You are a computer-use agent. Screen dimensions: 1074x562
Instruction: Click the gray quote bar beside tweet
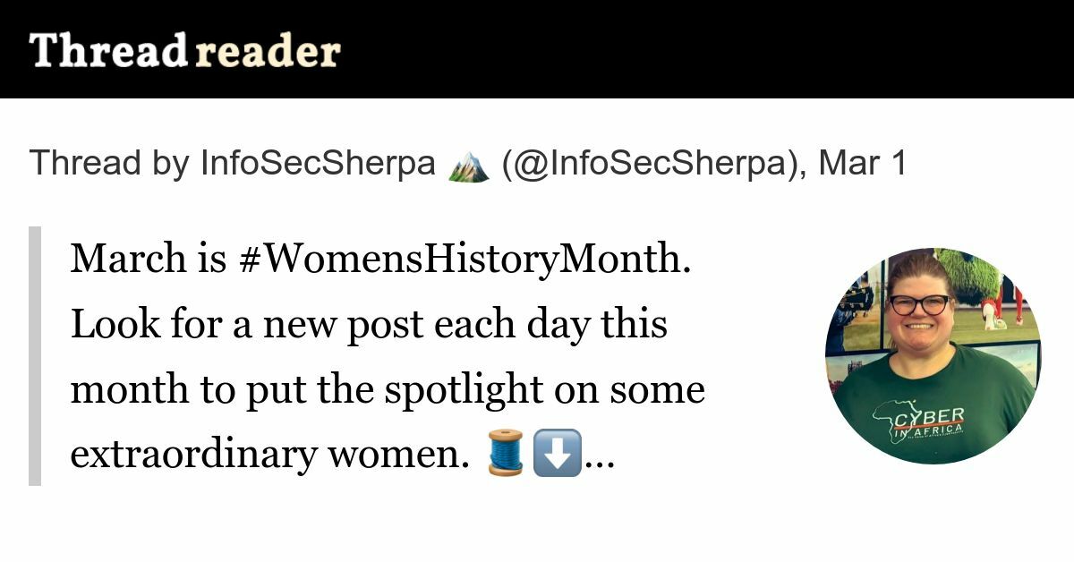(35, 356)
